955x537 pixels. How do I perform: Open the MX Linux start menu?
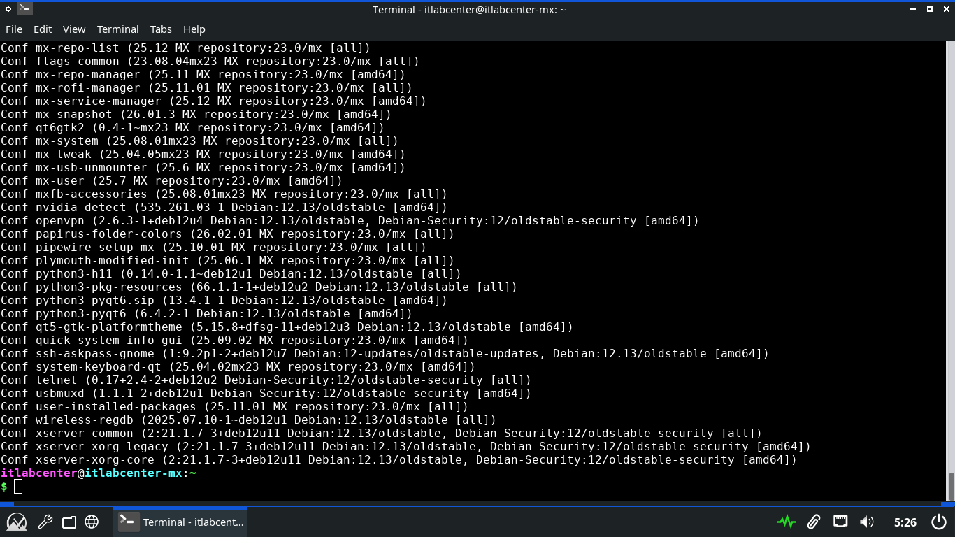coord(17,522)
